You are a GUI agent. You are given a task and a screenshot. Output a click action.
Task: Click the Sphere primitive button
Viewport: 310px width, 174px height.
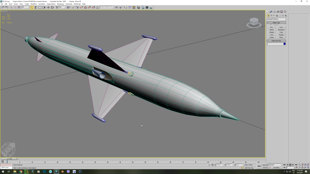click(272, 30)
